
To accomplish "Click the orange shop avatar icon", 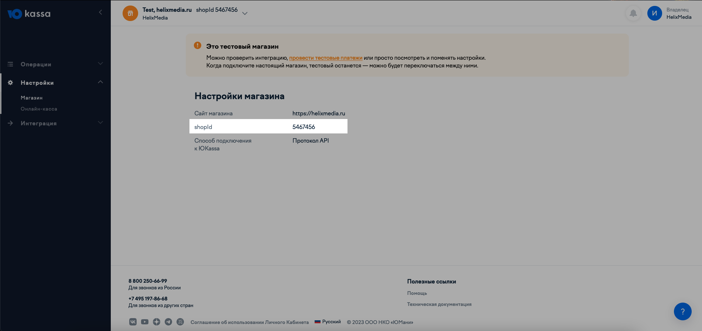I will coord(130,13).
